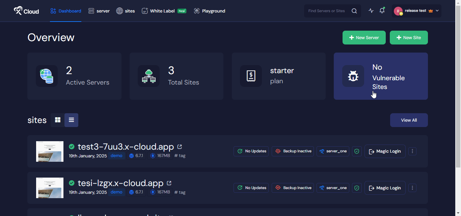Go to the server tab
Viewport: 461px width, 216px height.
[x=99, y=11]
